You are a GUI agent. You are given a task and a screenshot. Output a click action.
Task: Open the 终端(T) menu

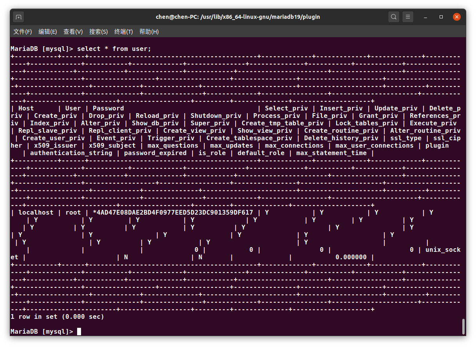(x=124, y=32)
